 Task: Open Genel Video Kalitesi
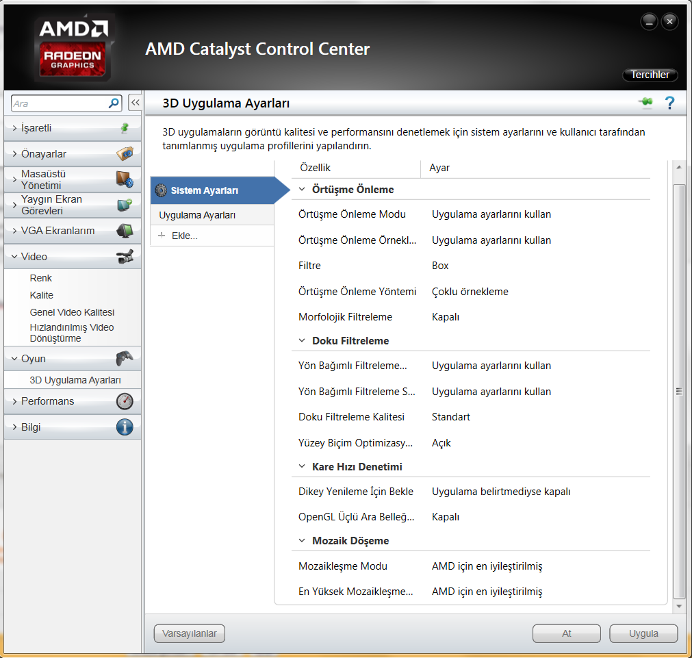(x=72, y=312)
